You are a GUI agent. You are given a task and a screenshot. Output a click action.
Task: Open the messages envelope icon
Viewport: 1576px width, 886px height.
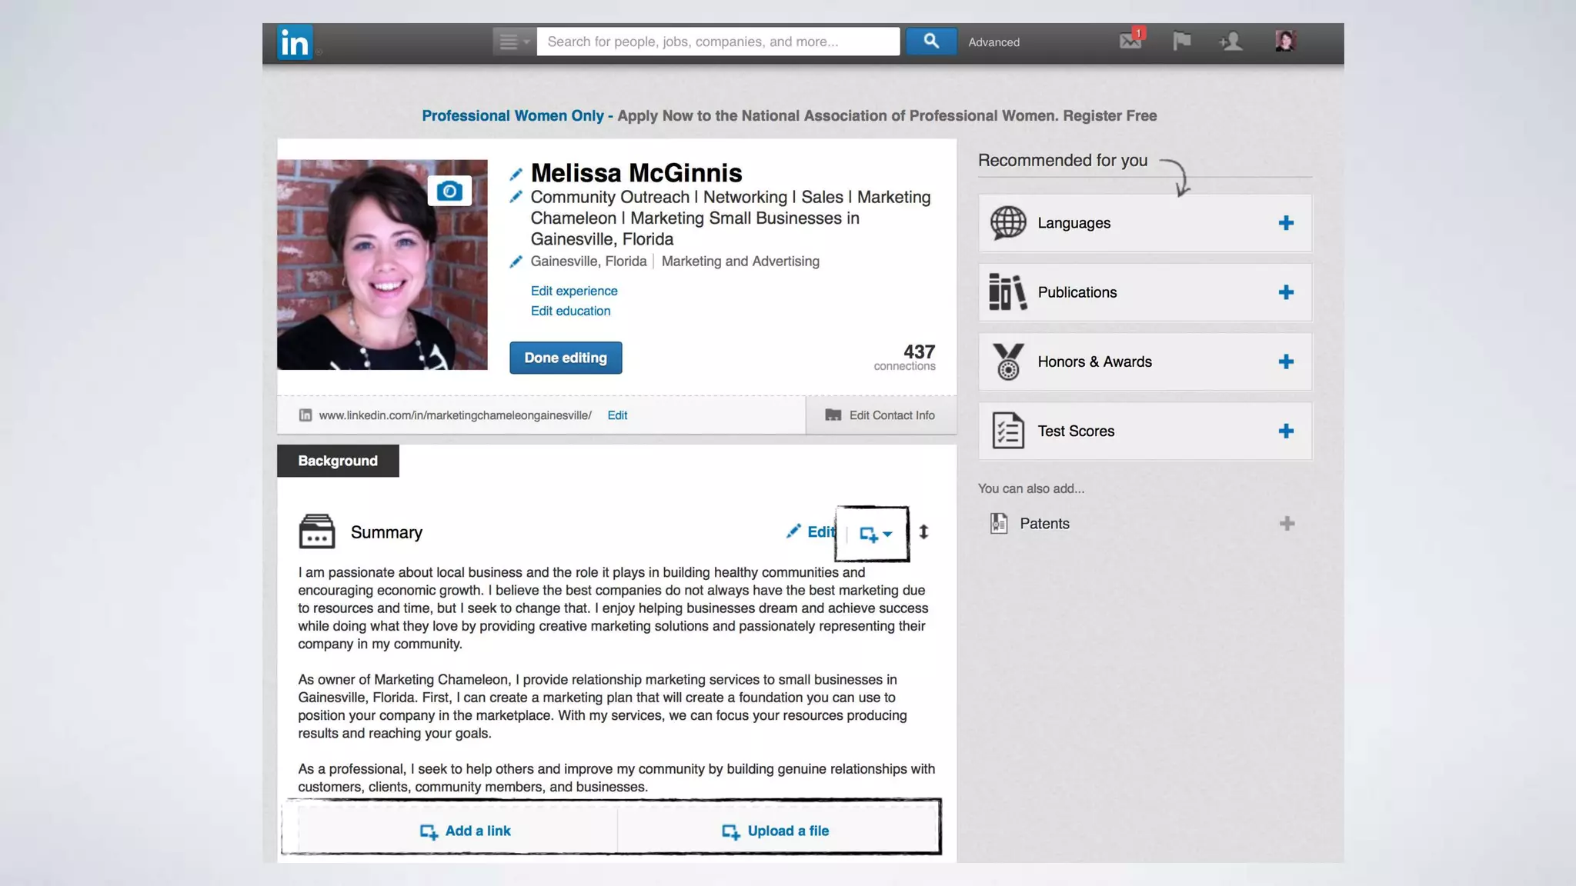click(x=1130, y=41)
